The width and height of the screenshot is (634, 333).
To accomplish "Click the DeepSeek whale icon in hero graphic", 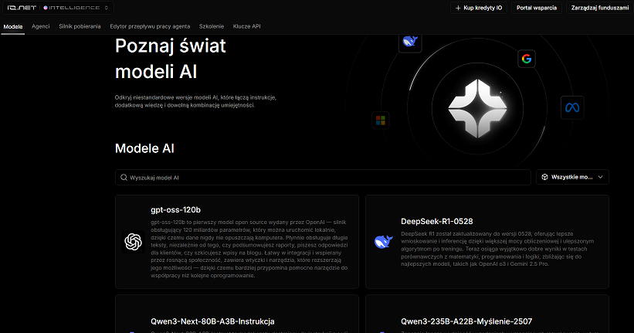I will [410, 41].
